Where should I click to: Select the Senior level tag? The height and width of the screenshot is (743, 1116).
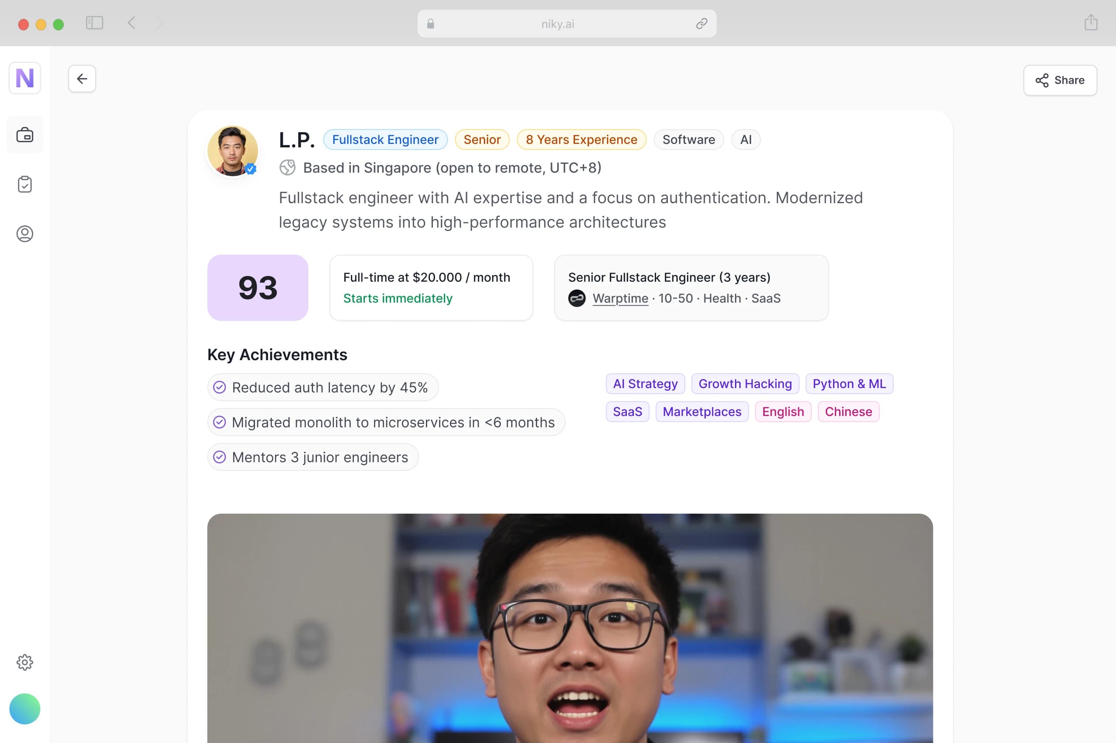(x=482, y=140)
